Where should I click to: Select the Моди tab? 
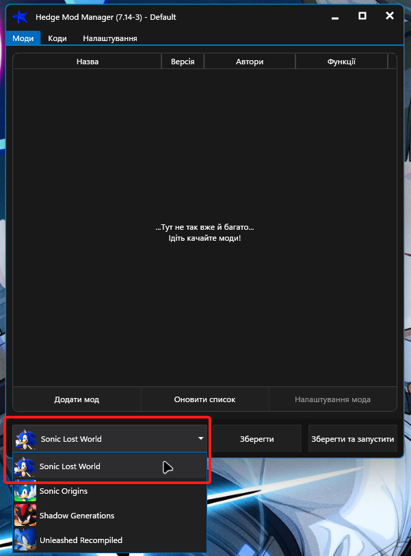(23, 38)
